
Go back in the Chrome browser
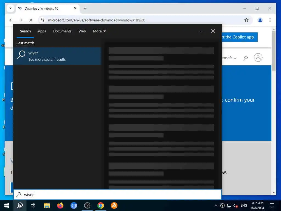click(x=11, y=20)
